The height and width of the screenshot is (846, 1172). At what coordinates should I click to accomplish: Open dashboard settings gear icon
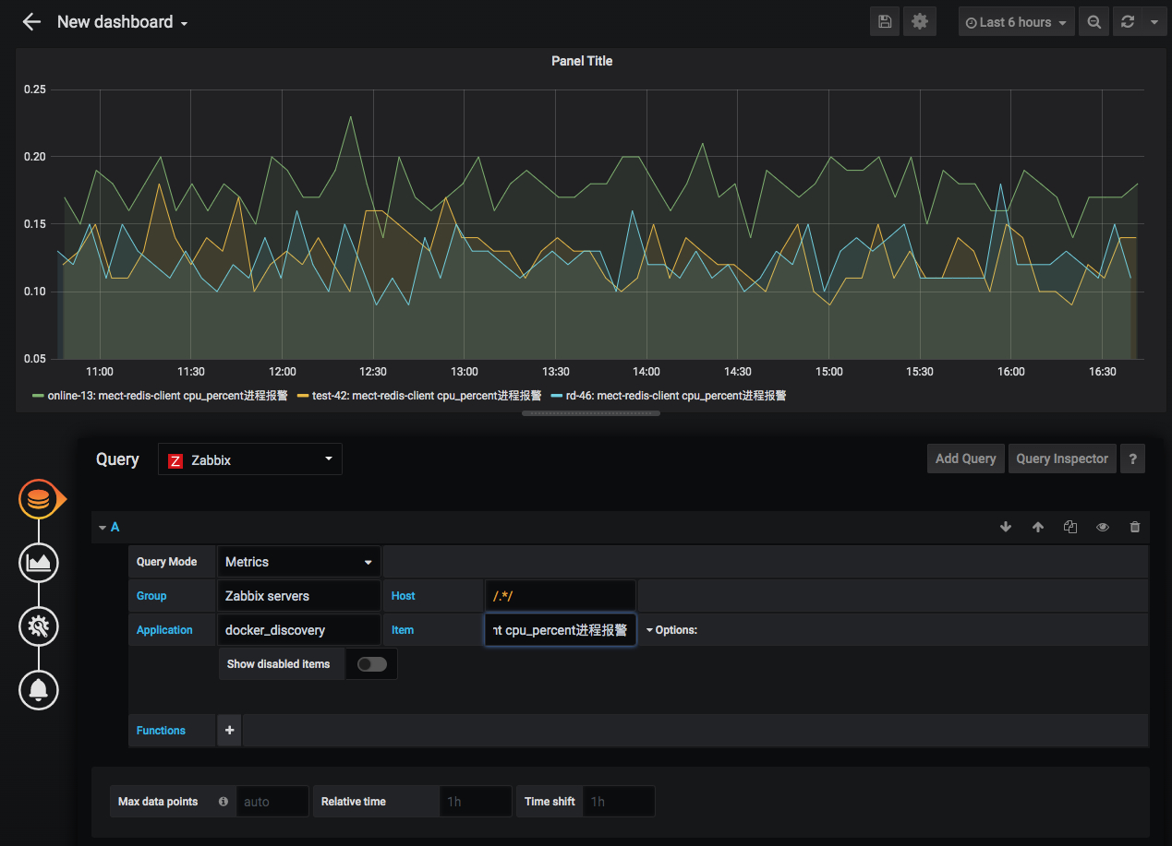pos(920,22)
